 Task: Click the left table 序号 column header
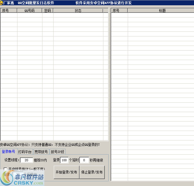[9, 11]
